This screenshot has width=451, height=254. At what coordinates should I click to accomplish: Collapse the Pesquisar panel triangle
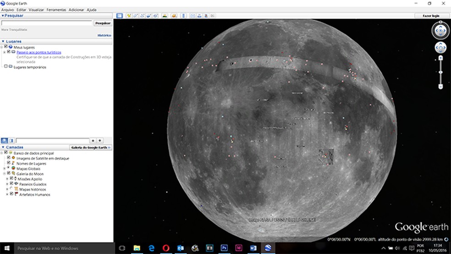coord(3,16)
